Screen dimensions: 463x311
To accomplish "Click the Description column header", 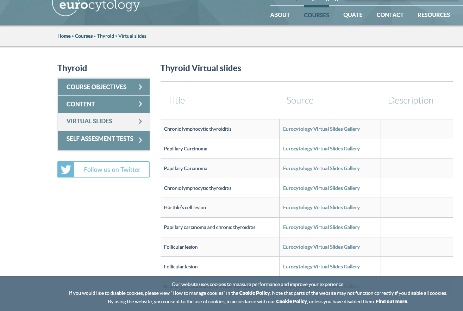I will (x=411, y=100).
